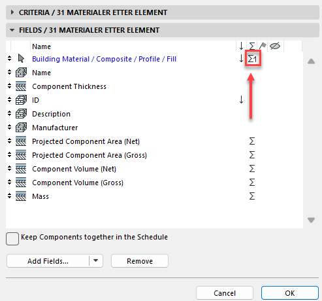Click the highlighted Sum-count icon on Building Material row
The height and width of the screenshot is (301, 322).
253,59
